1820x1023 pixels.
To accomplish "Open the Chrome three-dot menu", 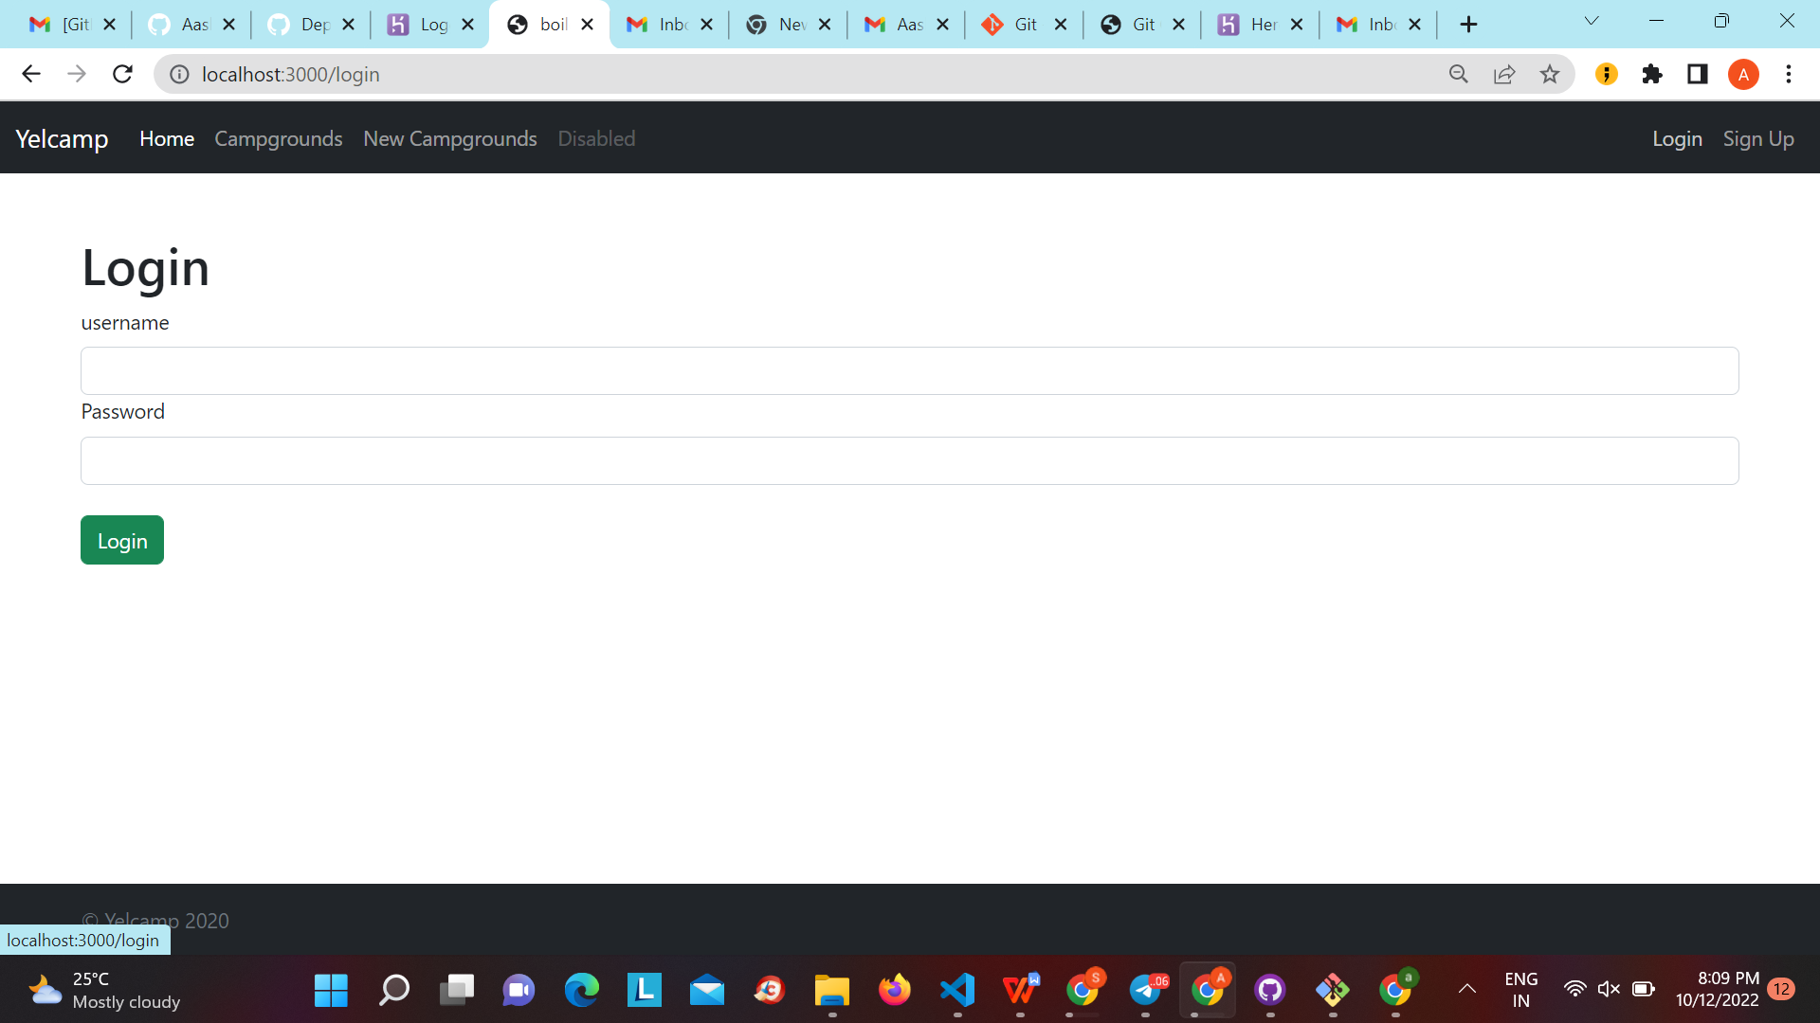I will point(1789,74).
